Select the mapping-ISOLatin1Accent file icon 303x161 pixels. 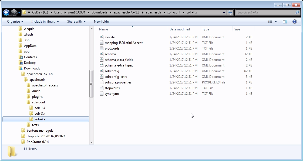pos(102,43)
